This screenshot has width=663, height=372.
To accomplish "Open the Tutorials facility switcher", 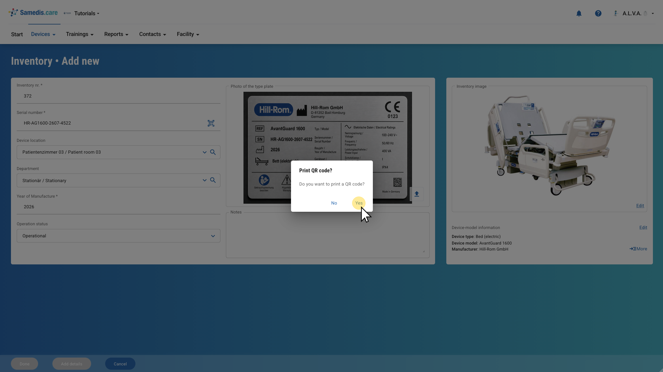I will (x=87, y=14).
